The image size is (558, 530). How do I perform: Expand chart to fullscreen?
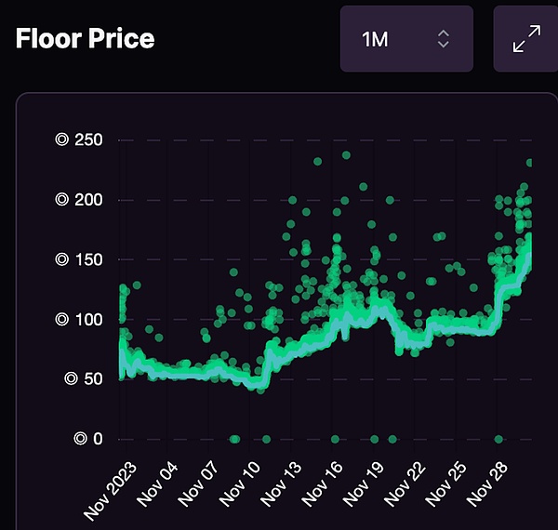coord(526,39)
